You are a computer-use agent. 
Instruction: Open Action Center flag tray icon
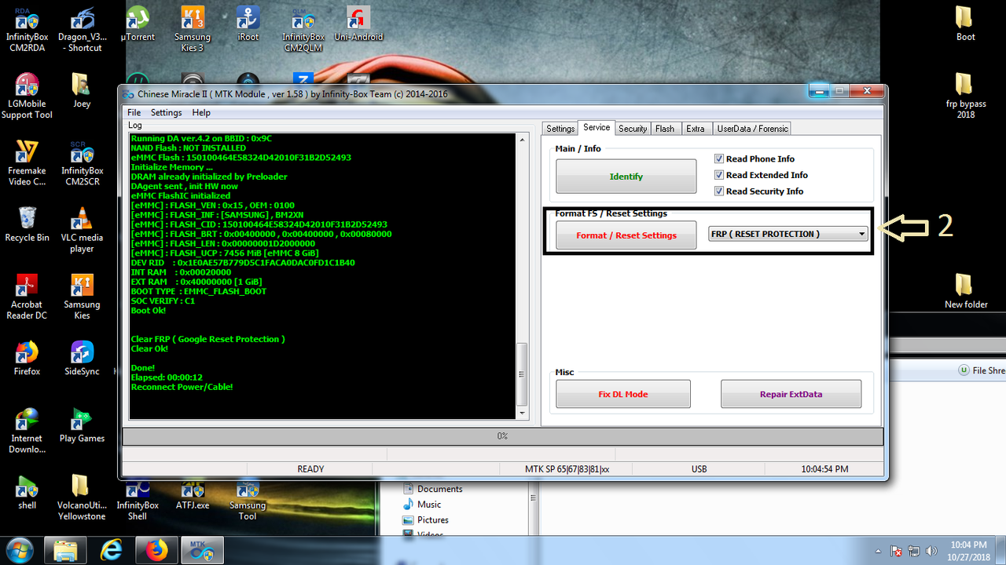[898, 551]
